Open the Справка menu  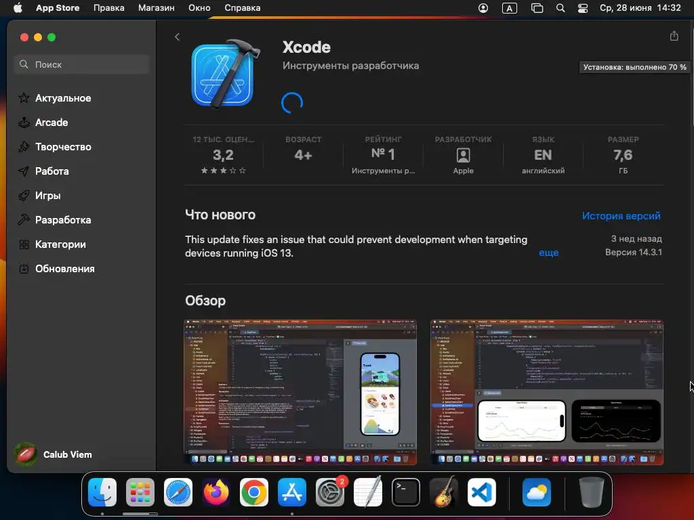click(242, 8)
